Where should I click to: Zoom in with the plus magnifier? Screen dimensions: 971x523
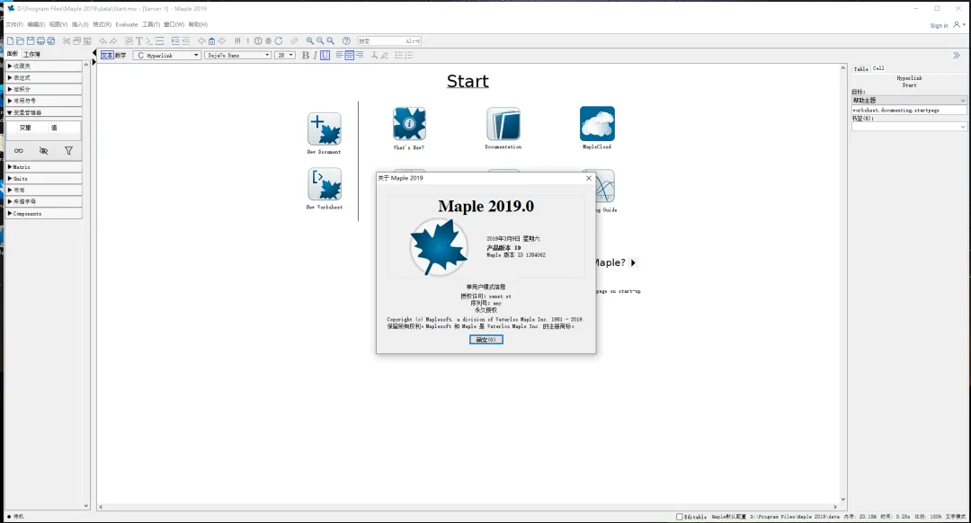309,40
